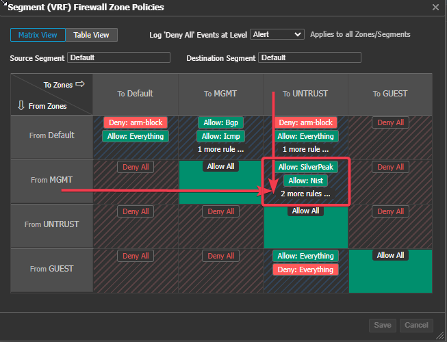Image resolution: width=447 pixels, height=342 pixels.
Task: Click Deny All in UNTRUST to MGMT cell
Action: [x=220, y=211]
